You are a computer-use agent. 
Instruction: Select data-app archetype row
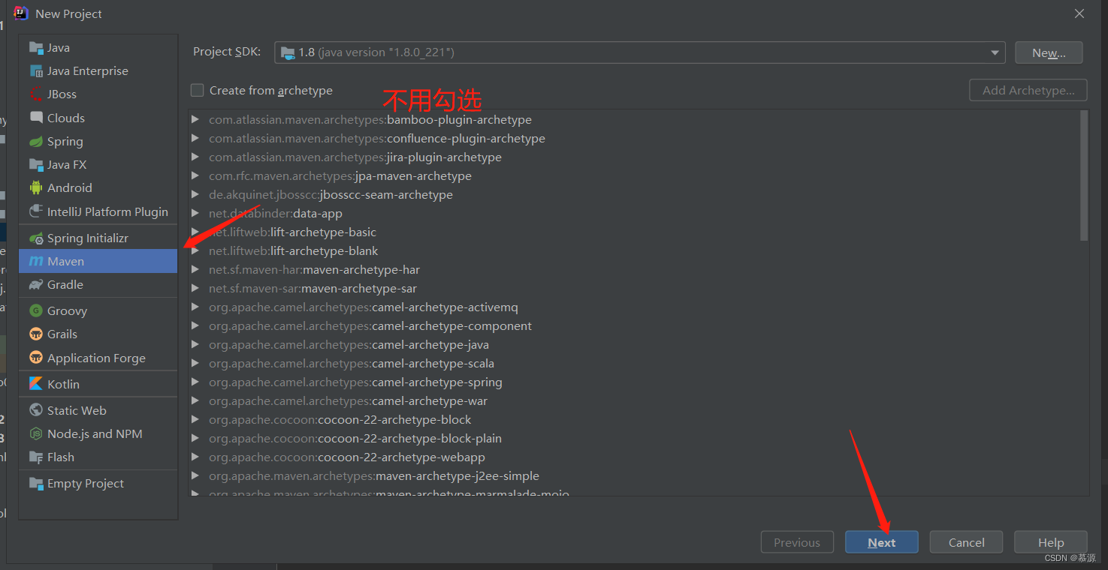pyautogui.click(x=633, y=214)
